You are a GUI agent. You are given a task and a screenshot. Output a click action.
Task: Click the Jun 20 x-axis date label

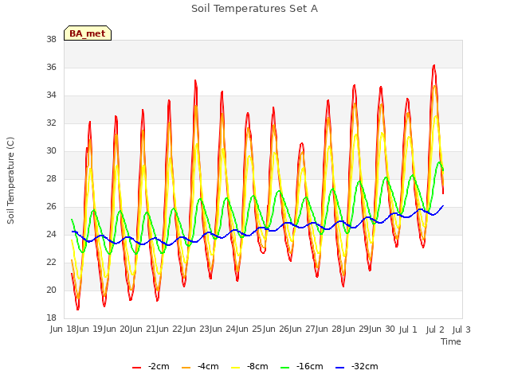(117, 329)
